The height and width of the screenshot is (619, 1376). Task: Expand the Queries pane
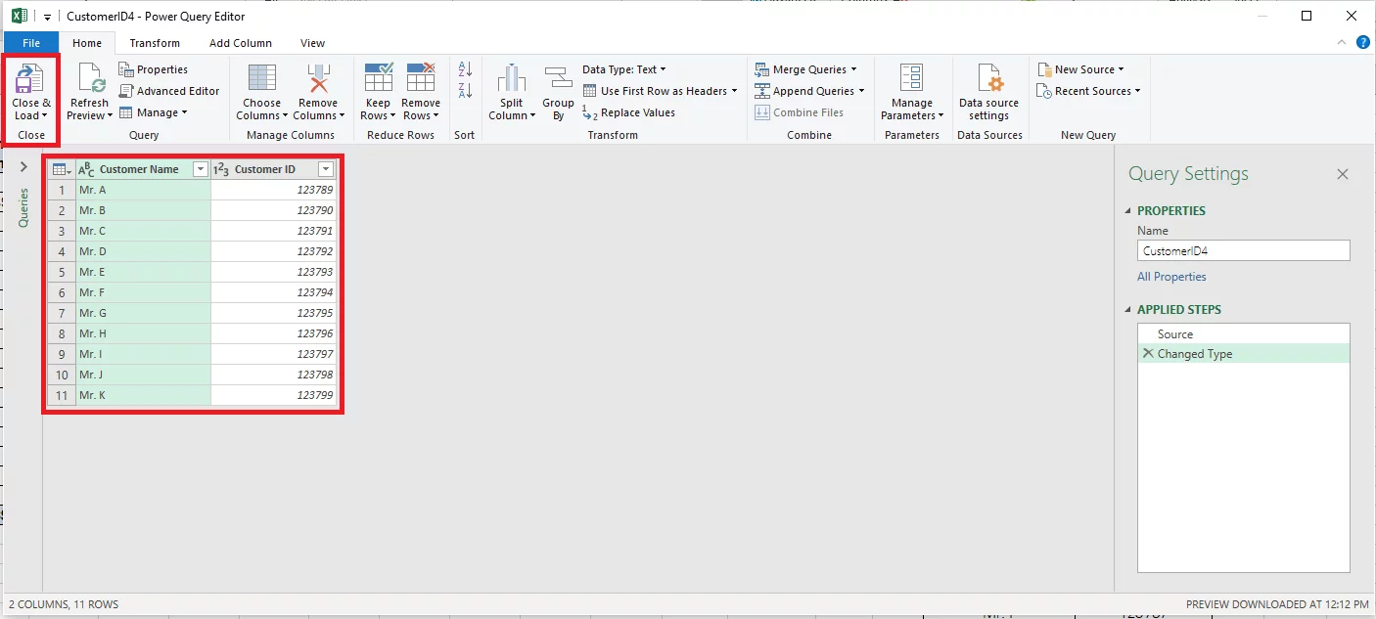[24, 166]
